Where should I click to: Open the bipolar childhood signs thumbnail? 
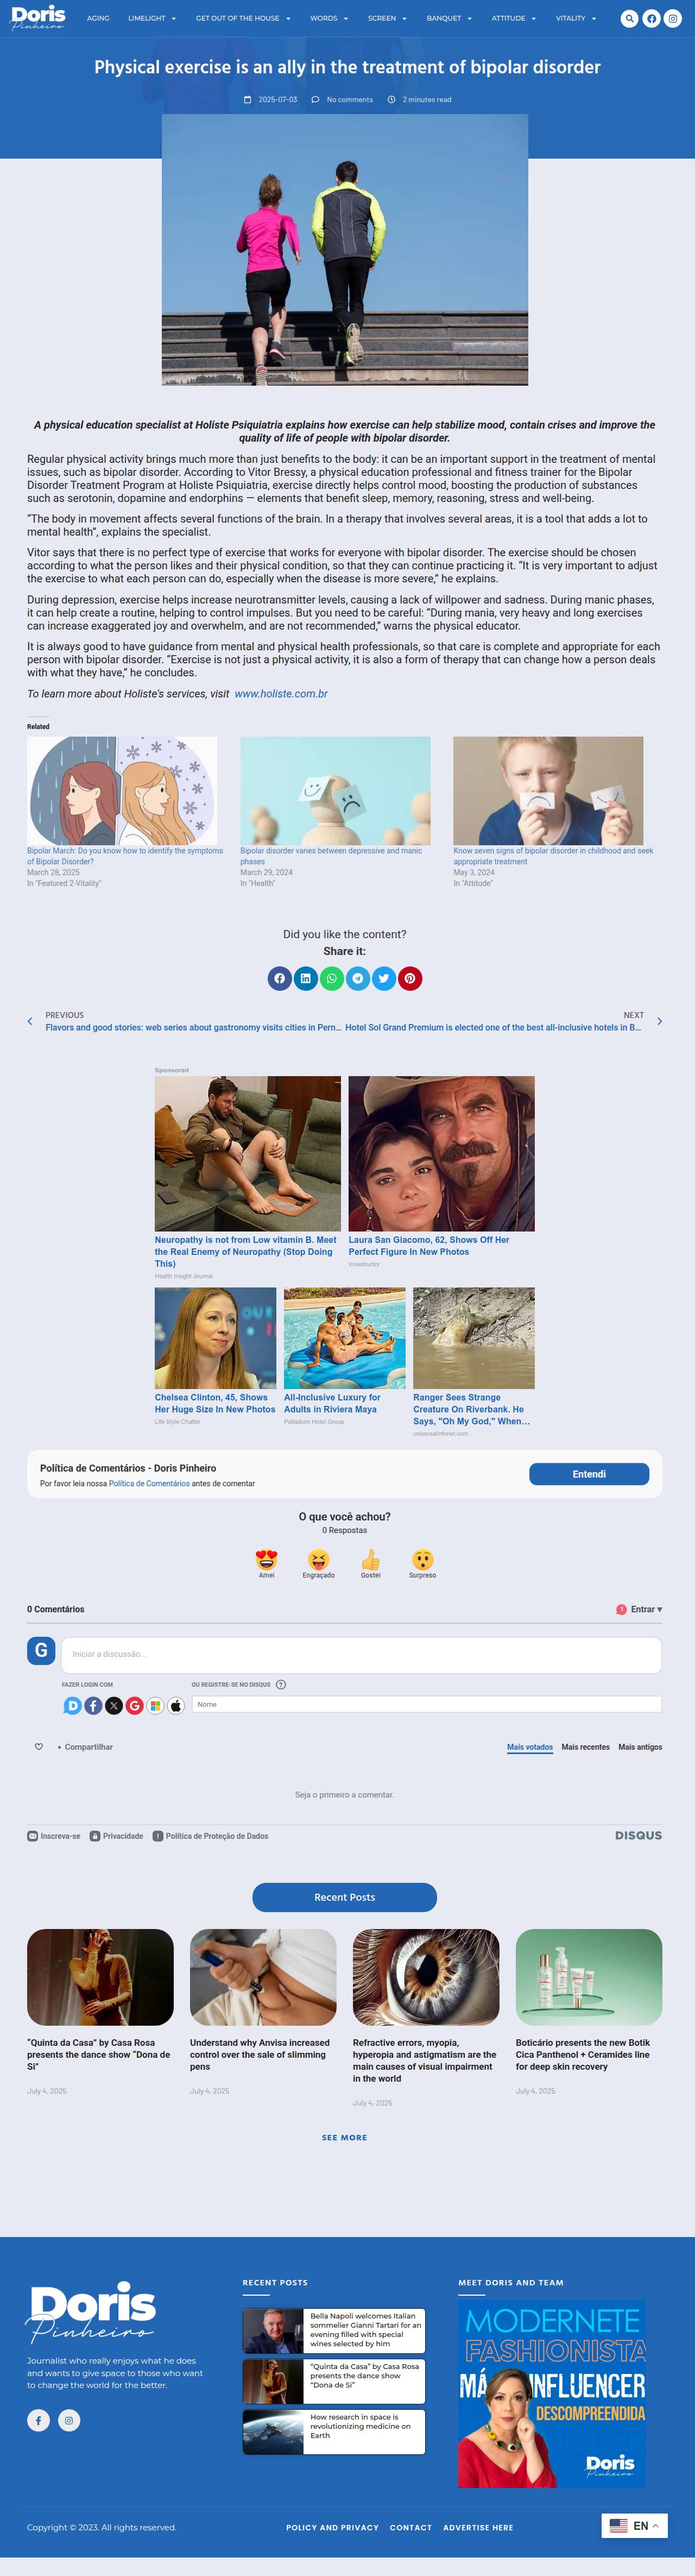click(x=548, y=791)
